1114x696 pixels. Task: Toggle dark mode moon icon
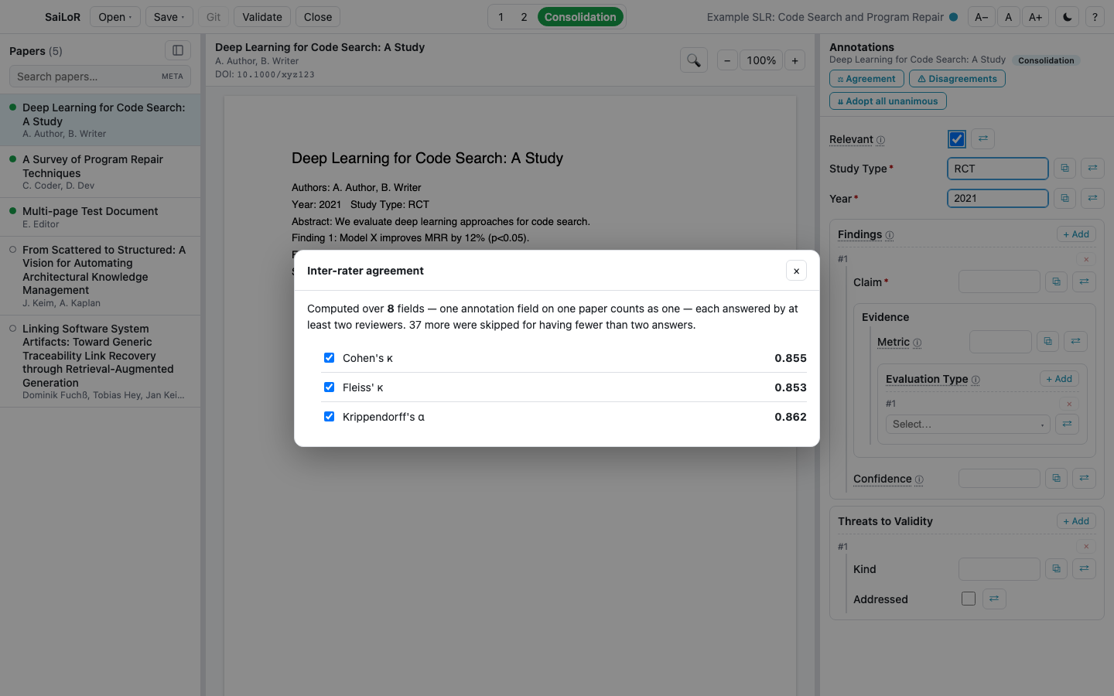1068,17
